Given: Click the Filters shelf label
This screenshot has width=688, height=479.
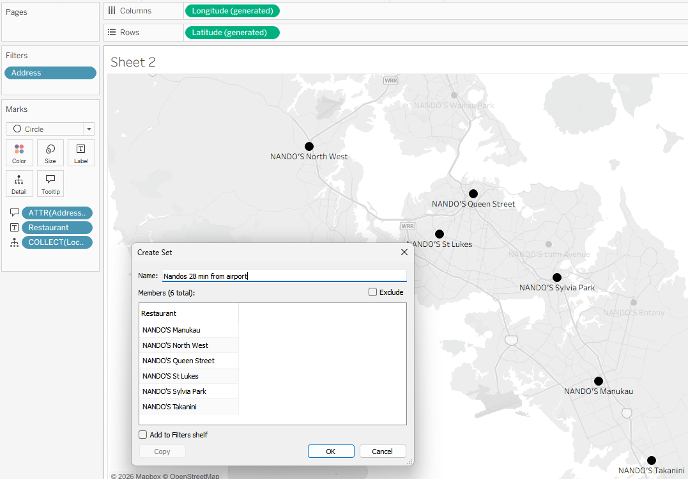Looking at the screenshot, I should point(17,56).
